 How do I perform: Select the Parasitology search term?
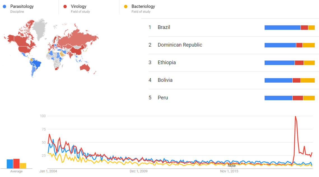click(x=22, y=6)
